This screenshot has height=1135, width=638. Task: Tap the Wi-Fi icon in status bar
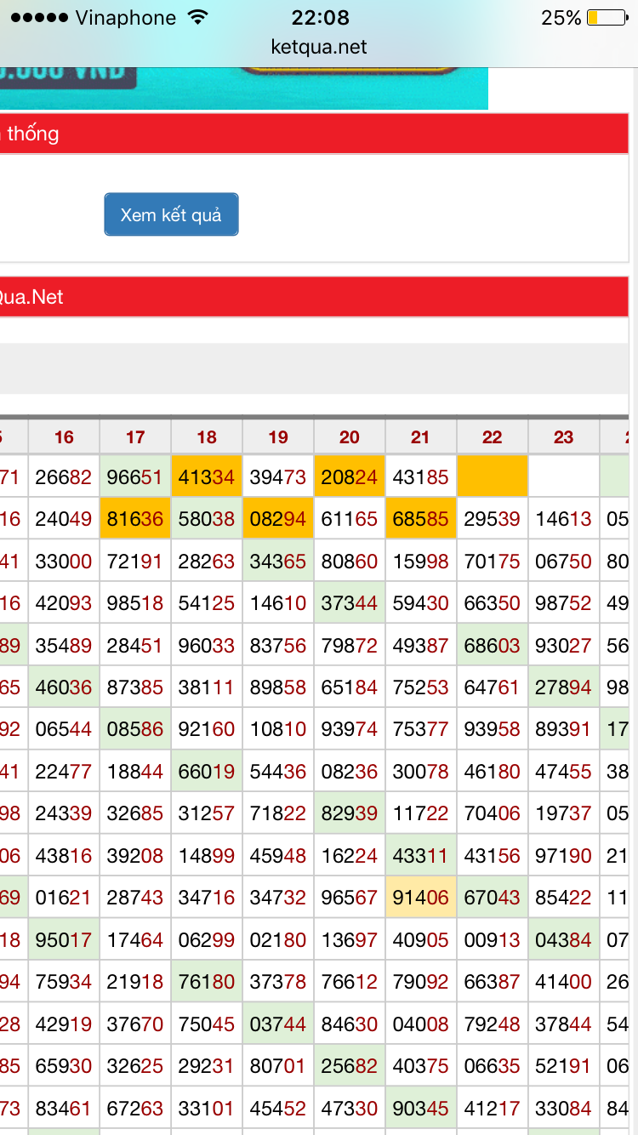(x=197, y=18)
